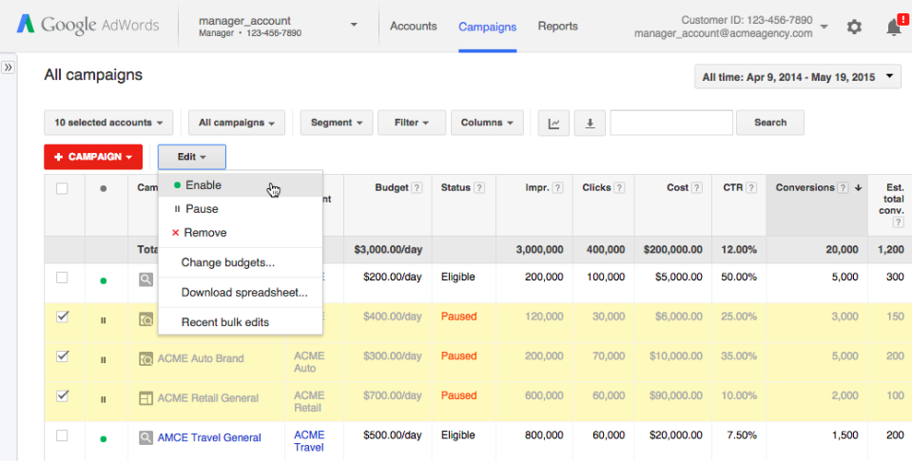The height and width of the screenshot is (462, 912).
Task: Check the box for the $200.00/day campaign
Action: tap(62, 278)
